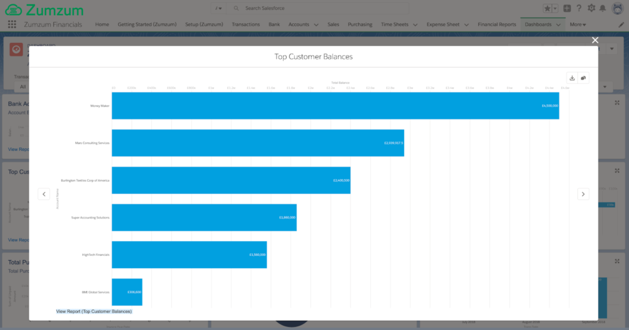This screenshot has height=330, width=629.
Task: Go to the Home tab
Action: pyautogui.click(x=102, y=25)
